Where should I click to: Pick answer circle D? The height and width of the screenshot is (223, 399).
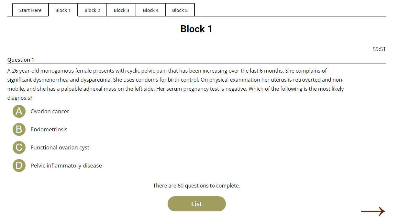[x=19, y=166]
